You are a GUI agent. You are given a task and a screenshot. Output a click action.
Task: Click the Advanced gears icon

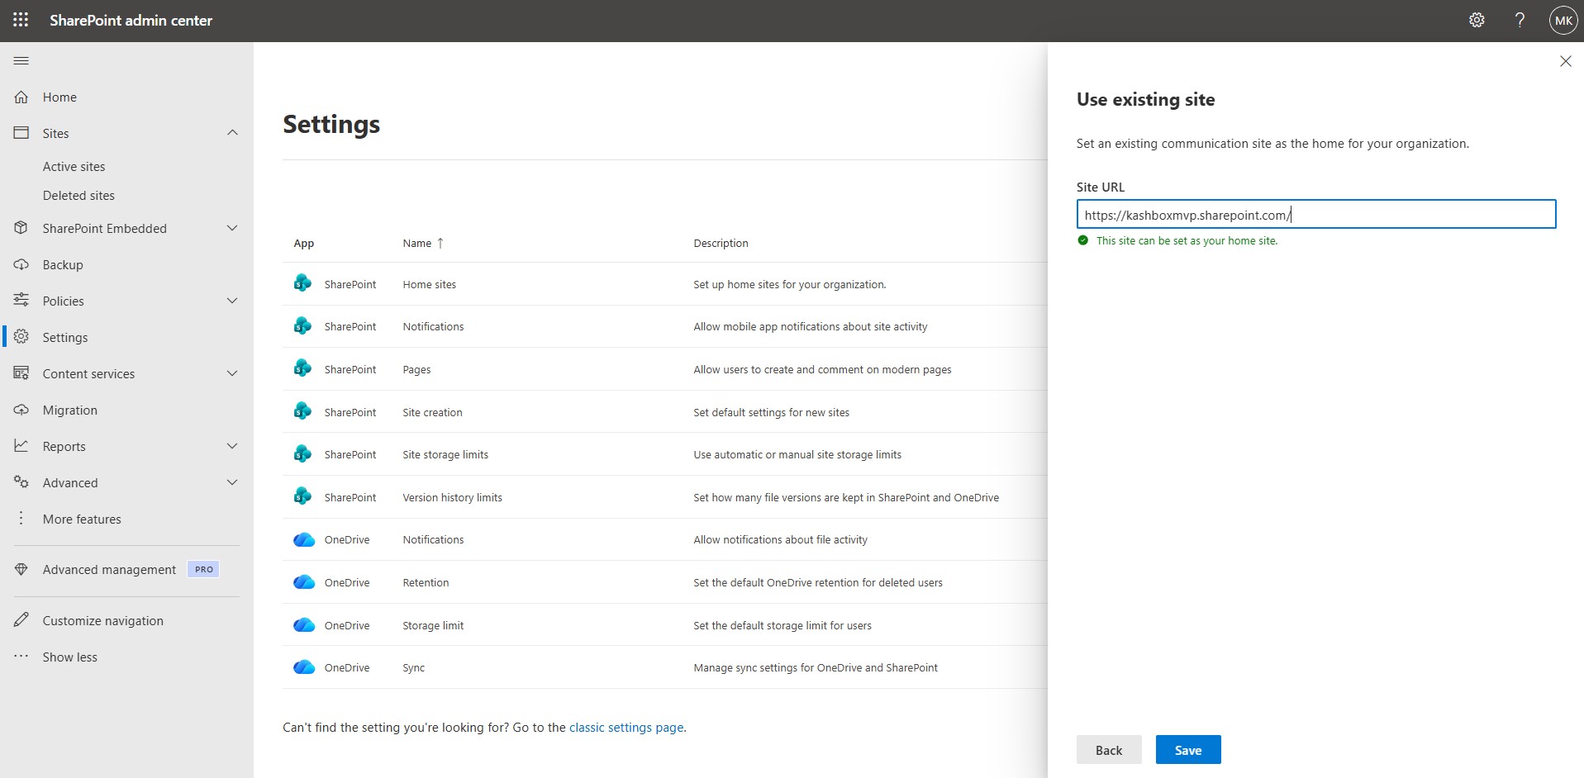point(21,482)
